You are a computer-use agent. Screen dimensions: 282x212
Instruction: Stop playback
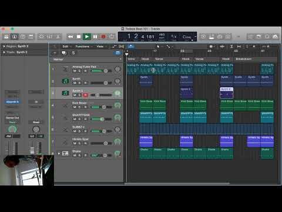[79, 37]
